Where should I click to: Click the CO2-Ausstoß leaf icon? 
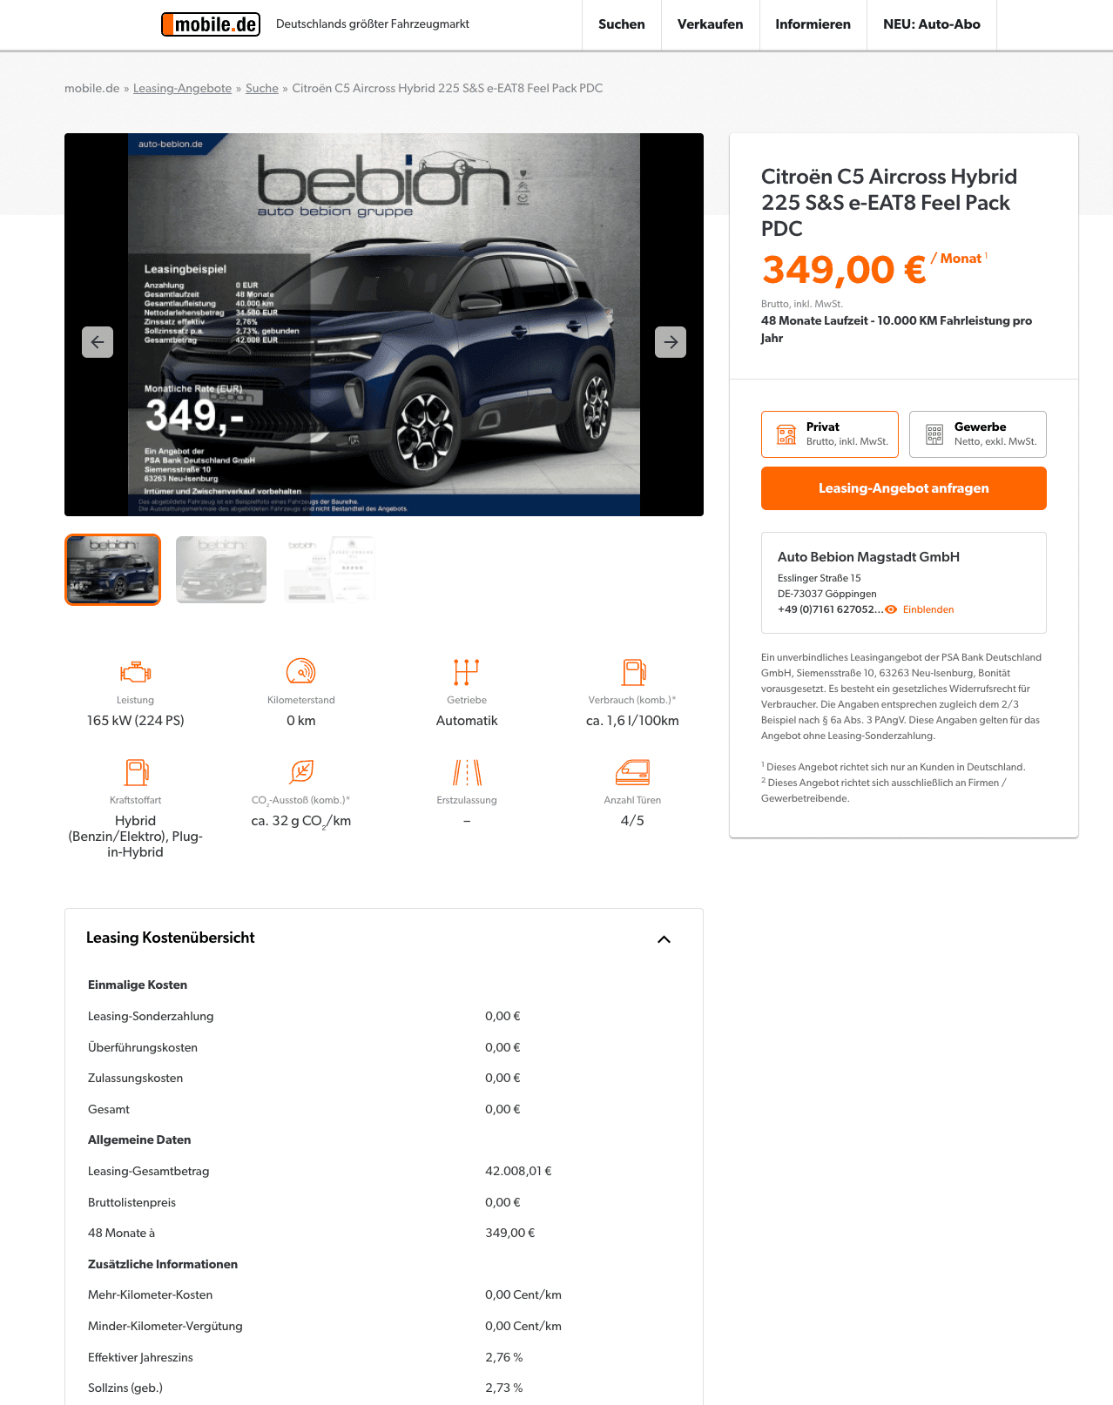pos(301,771)
